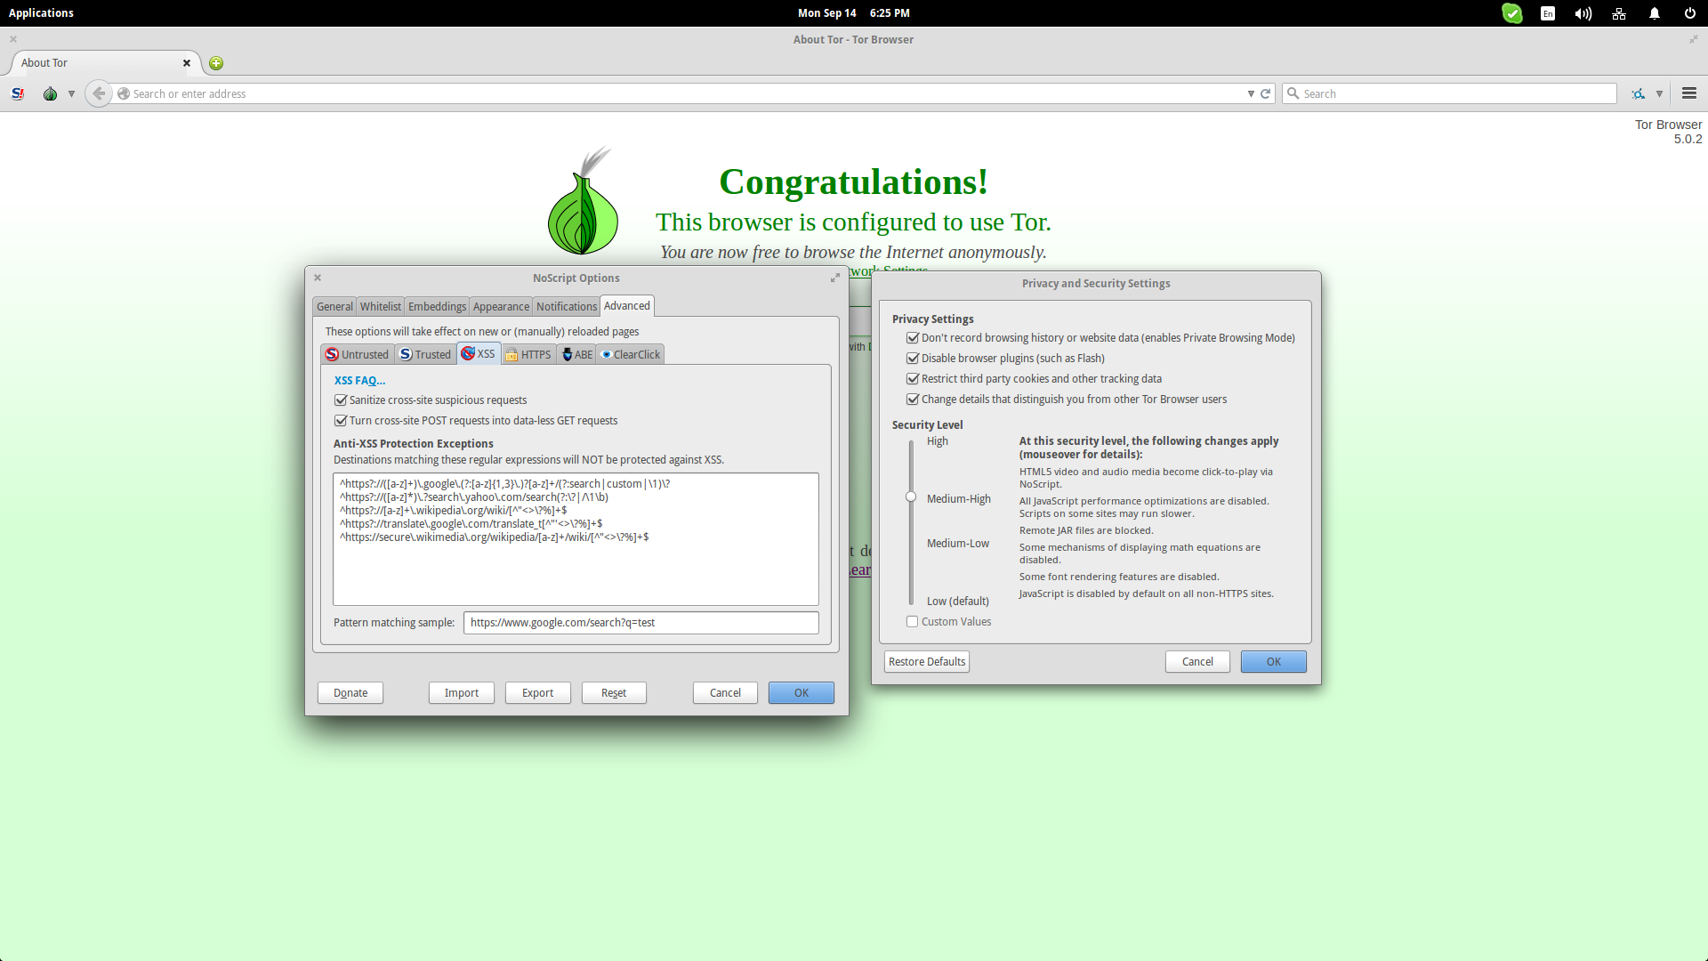Click the Restore Defaults button
1708x961 pixels.
coord(927,662)
